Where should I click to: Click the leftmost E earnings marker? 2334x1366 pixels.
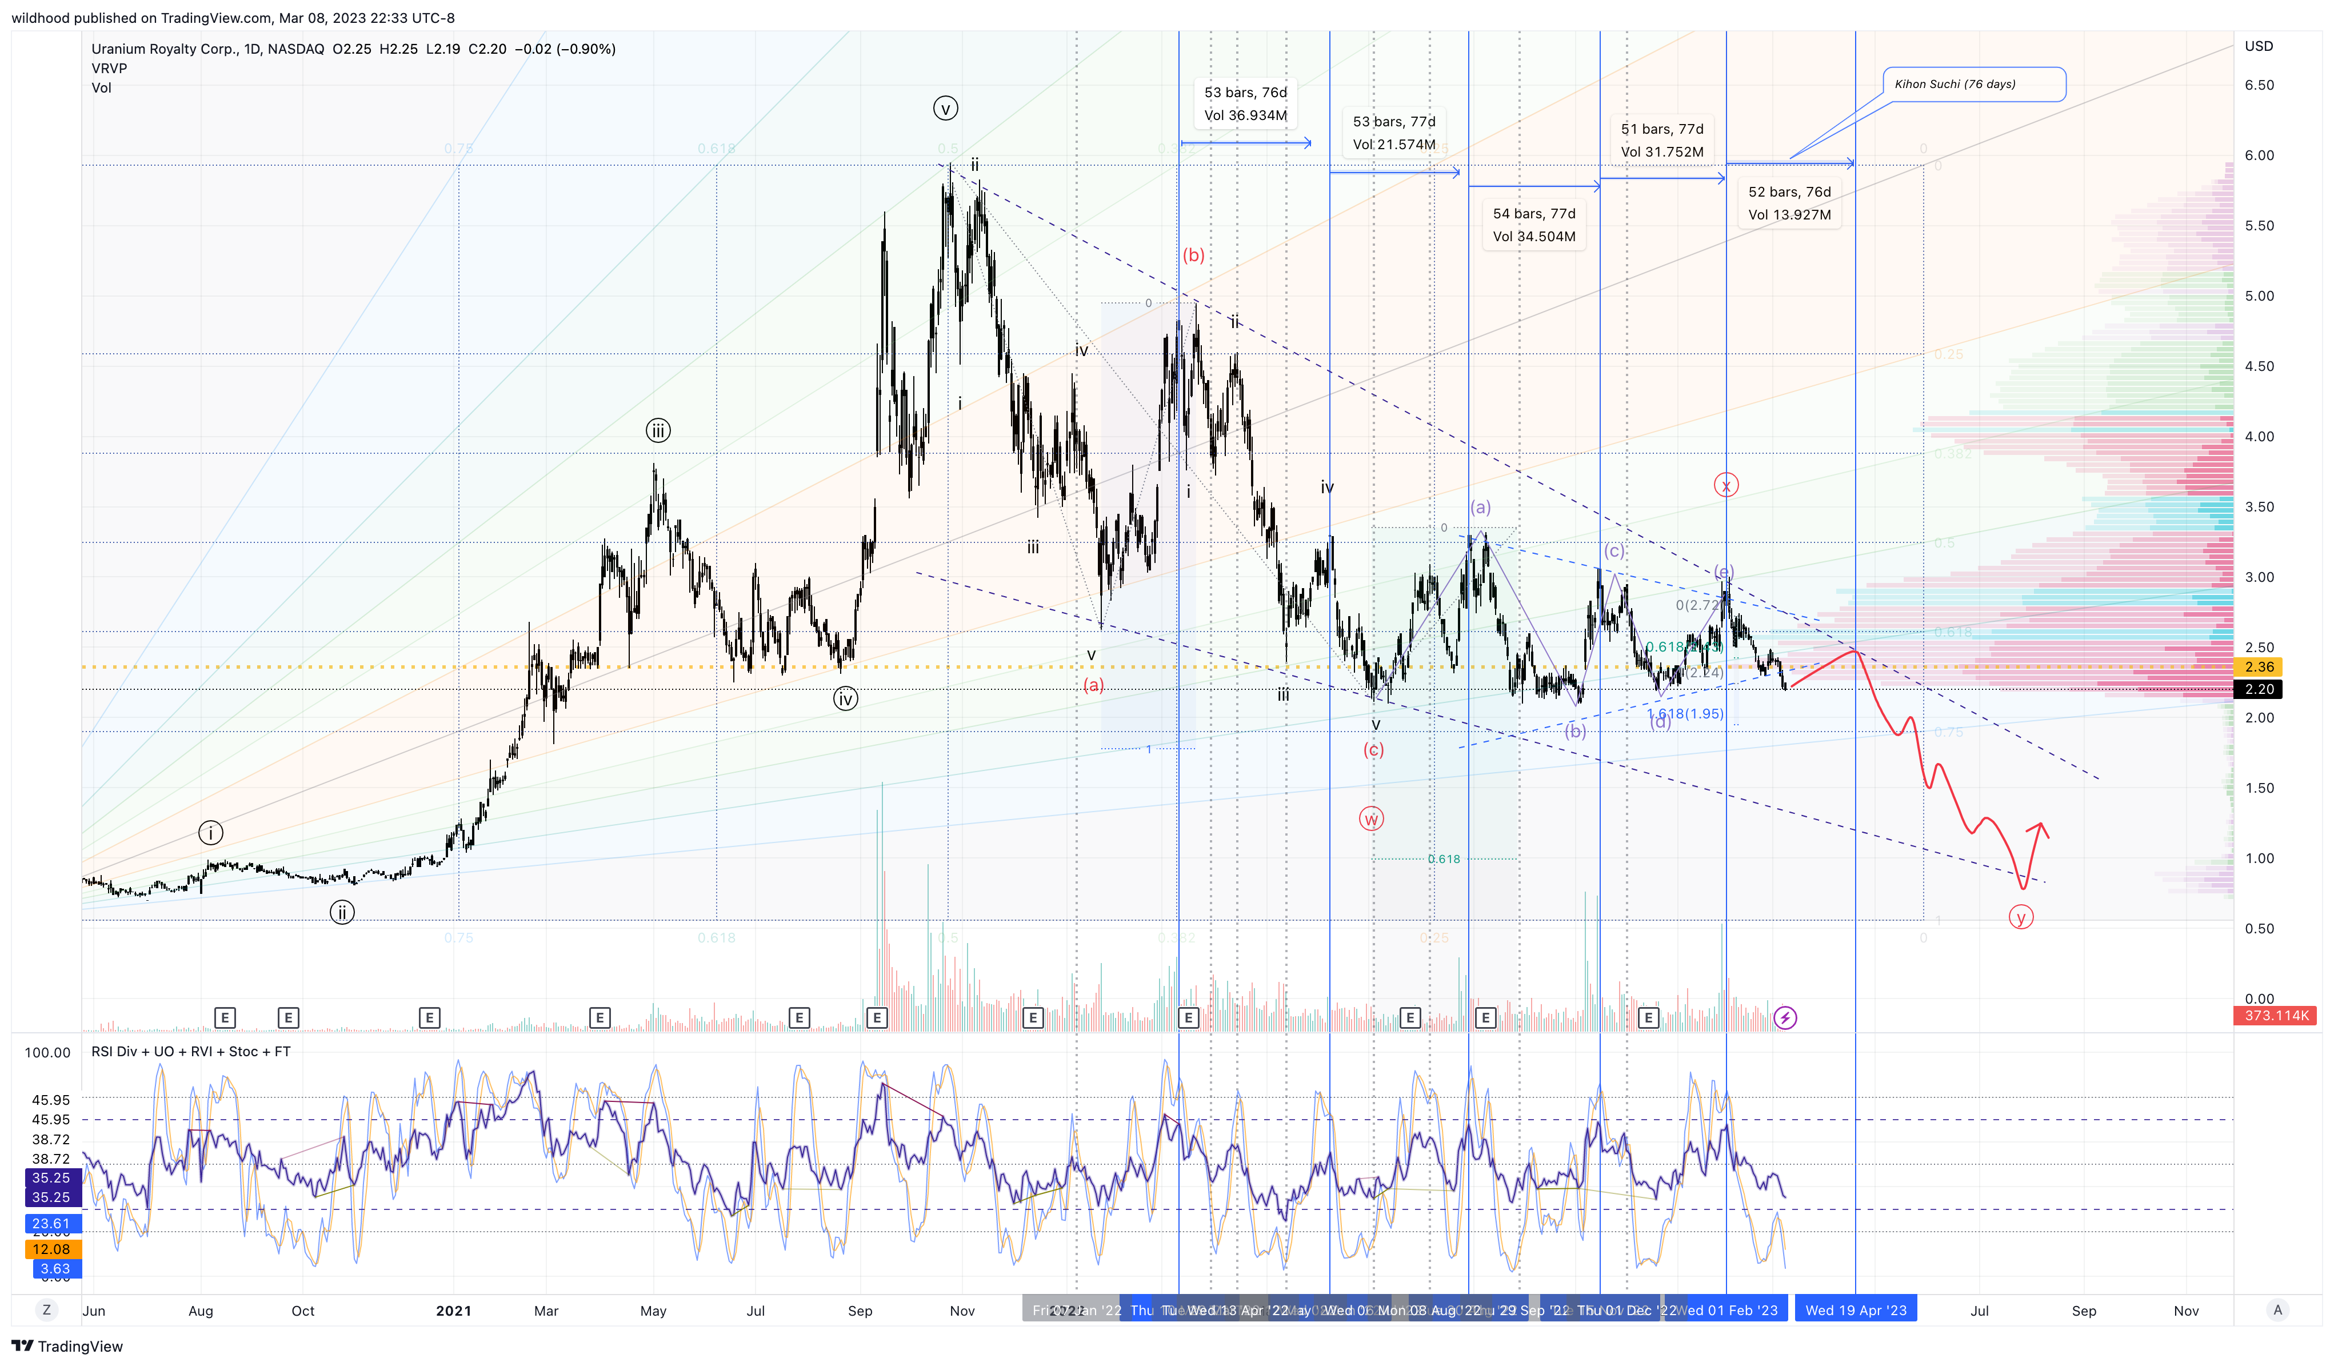[x=224, y=1018]
